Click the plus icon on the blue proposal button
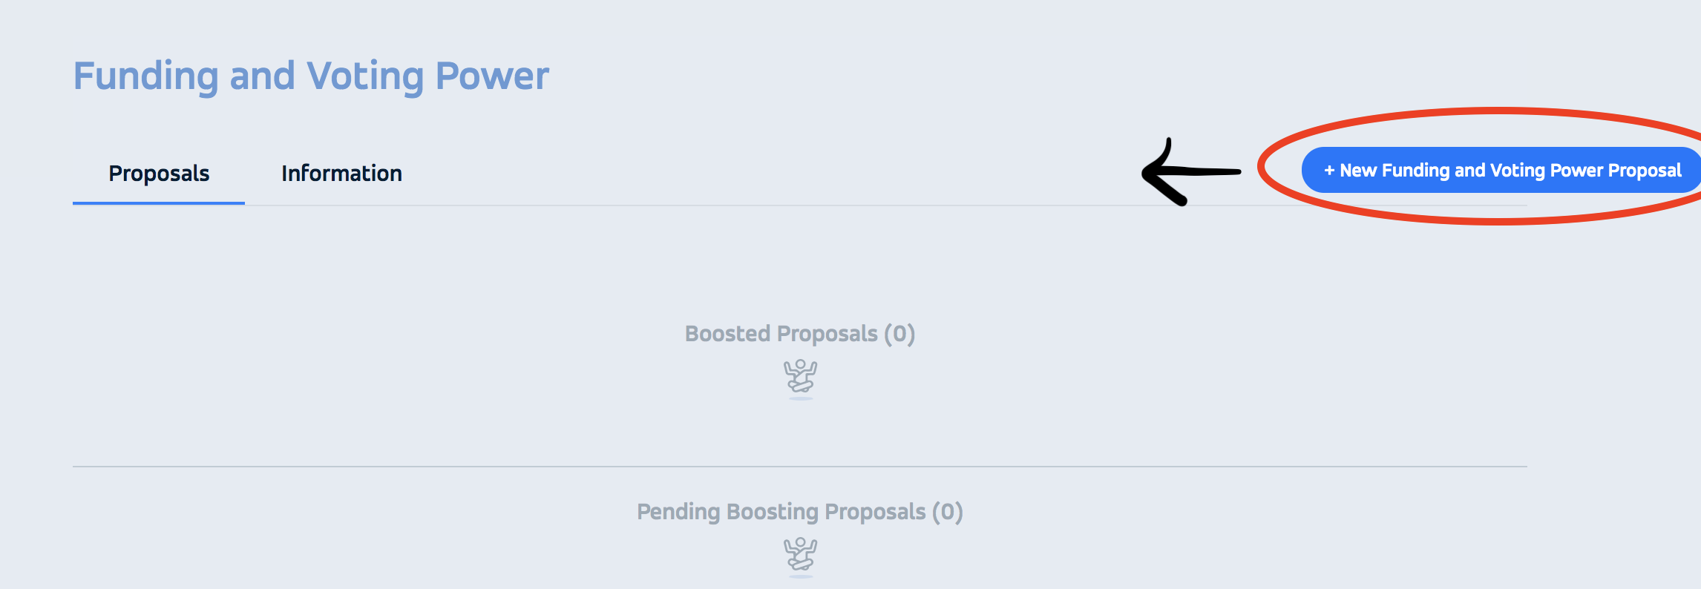This screenshot has height=589, width=1701. [1331, 171]
